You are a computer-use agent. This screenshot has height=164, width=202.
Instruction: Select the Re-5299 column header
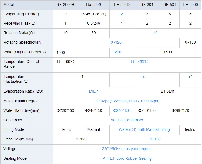[x=94, y=5]
